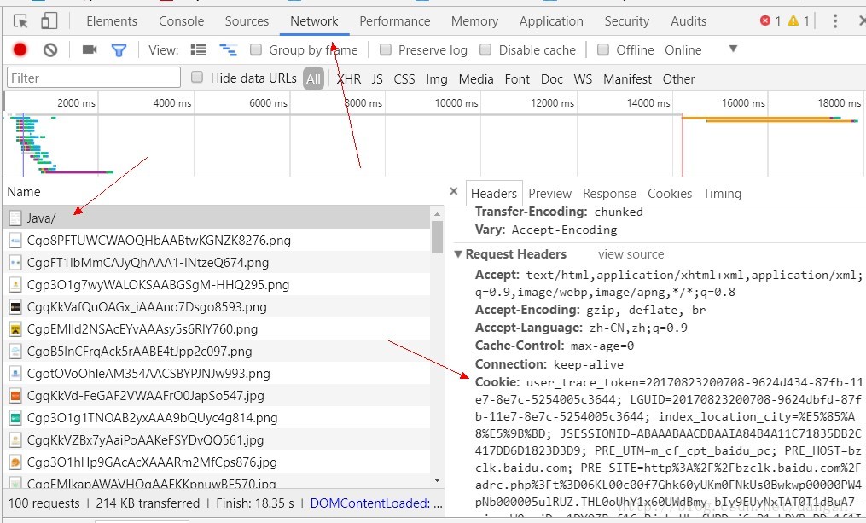Toggle the network filter funnel icon
This screenshot has width=866, height=523.
[x=119, y=51]
